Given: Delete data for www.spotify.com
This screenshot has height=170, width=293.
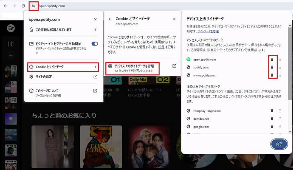Looking at the screenshot, I should [x=272, y=75].
